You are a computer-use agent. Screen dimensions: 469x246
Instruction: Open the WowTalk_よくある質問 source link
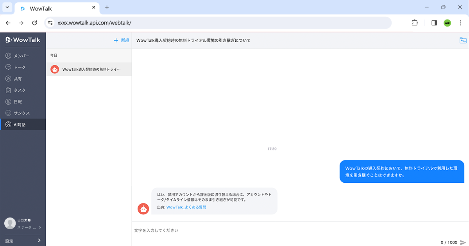pos(186,207)
